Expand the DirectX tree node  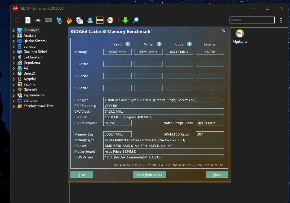point(14,74)
